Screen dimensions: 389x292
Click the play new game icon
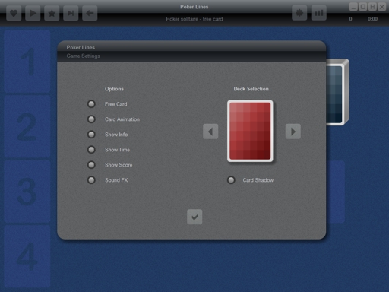(33, 13)
